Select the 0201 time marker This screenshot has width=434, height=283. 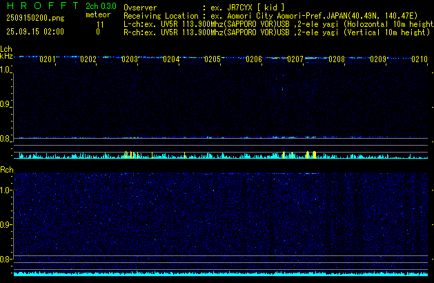pyautogui.click(x=48, y=59)
